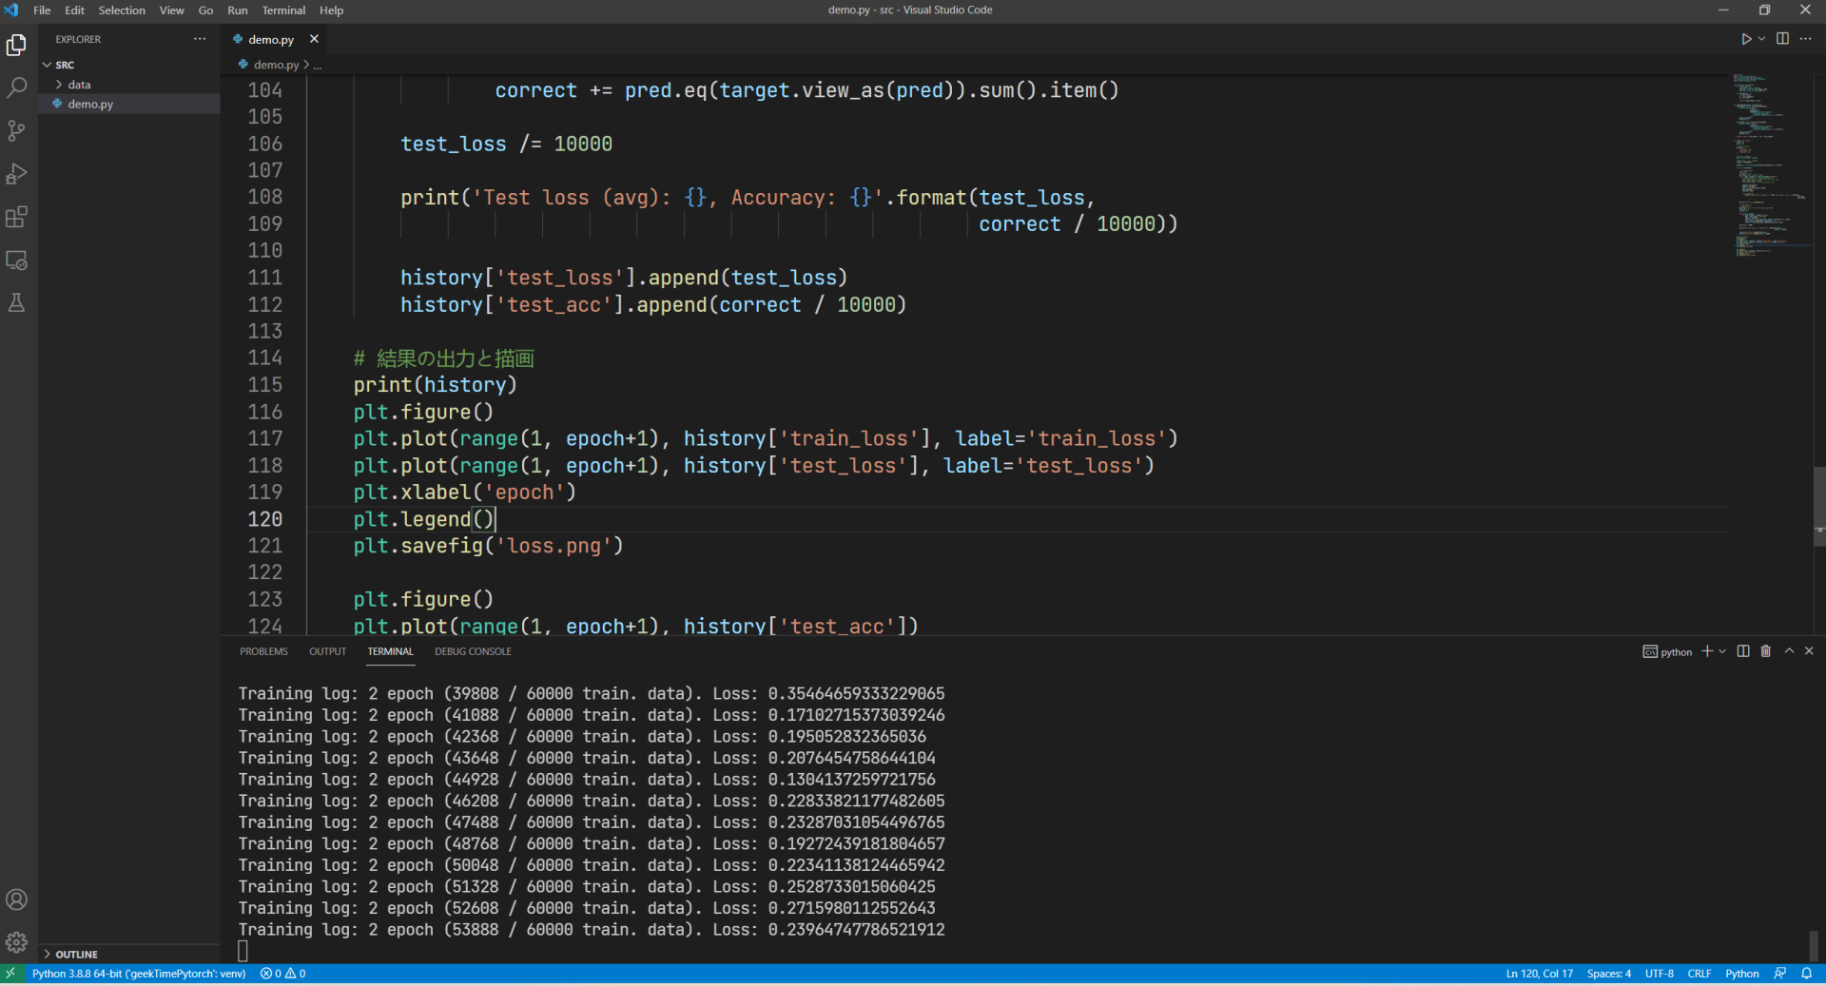Open the Run and Debug view
This screenshot has width=1826, height=986.
click(16, 174)
